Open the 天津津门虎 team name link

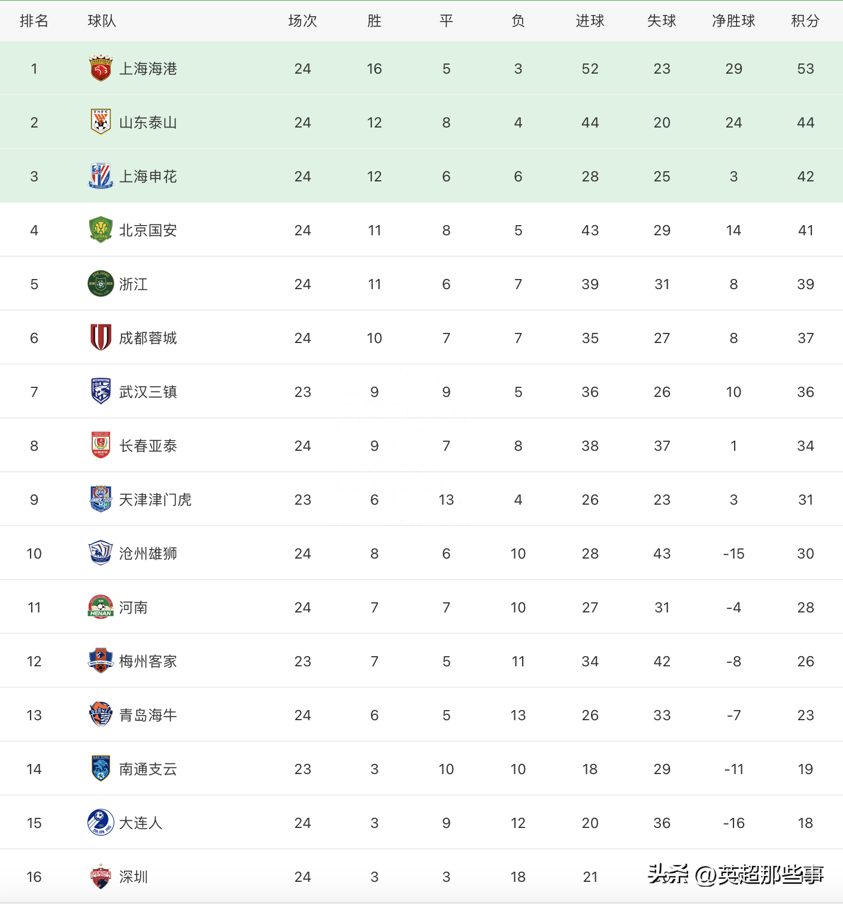pos(155,500)
